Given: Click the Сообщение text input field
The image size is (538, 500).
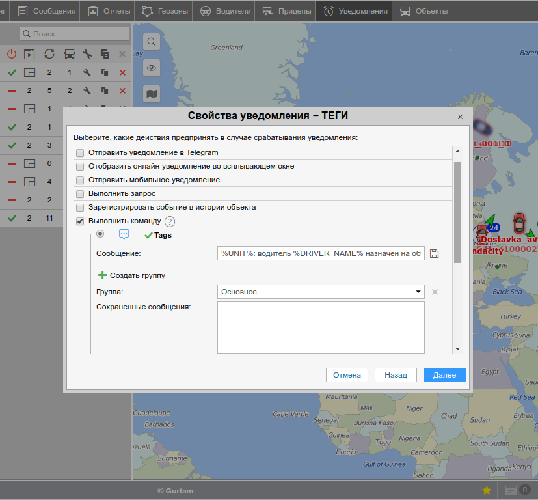Looking at the screenshot, I should click(x=321, y=254).
